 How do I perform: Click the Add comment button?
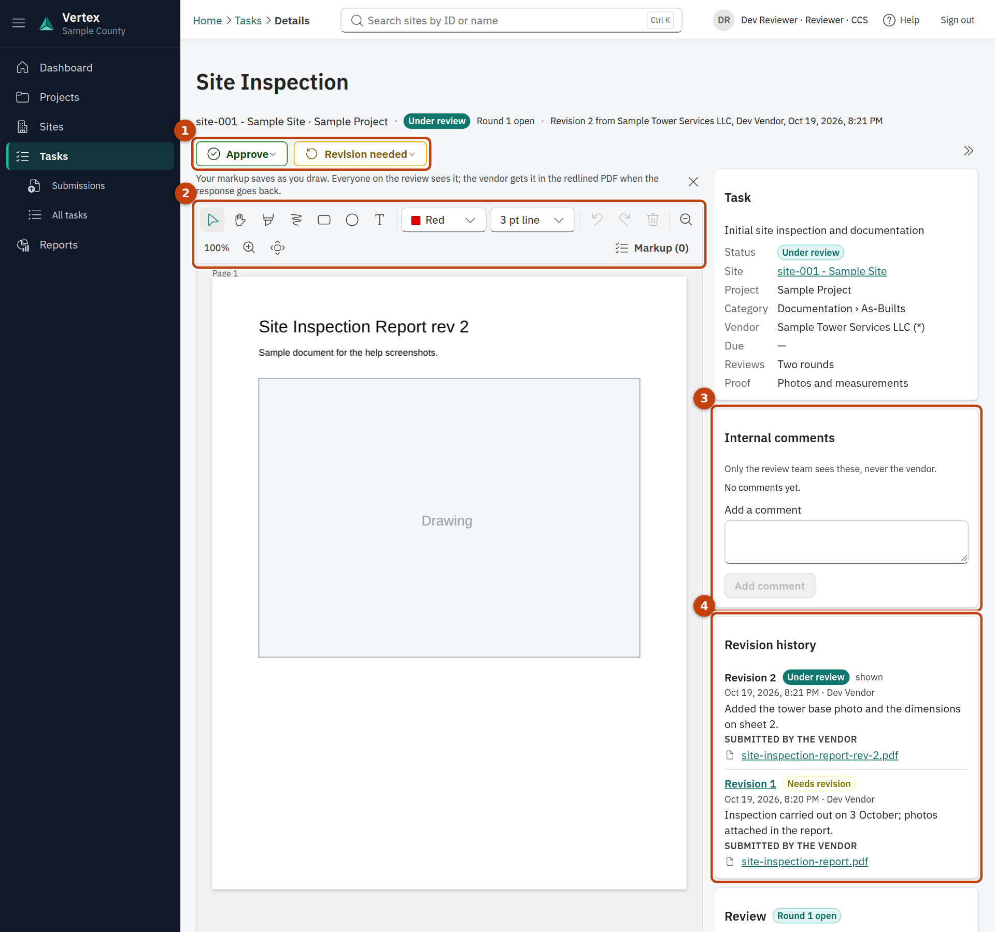pos(770,586)
